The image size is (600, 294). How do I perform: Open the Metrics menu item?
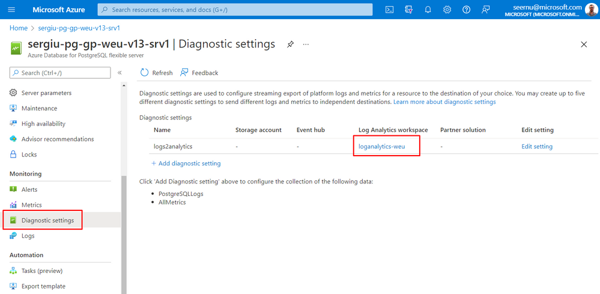tap(31, 205)
